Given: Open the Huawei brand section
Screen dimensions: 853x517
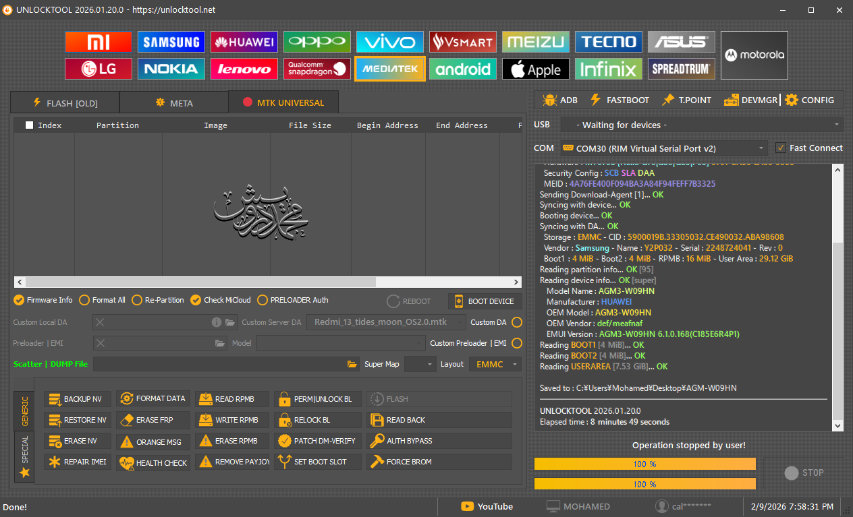Looking at the screenshot, I should 244,42.
